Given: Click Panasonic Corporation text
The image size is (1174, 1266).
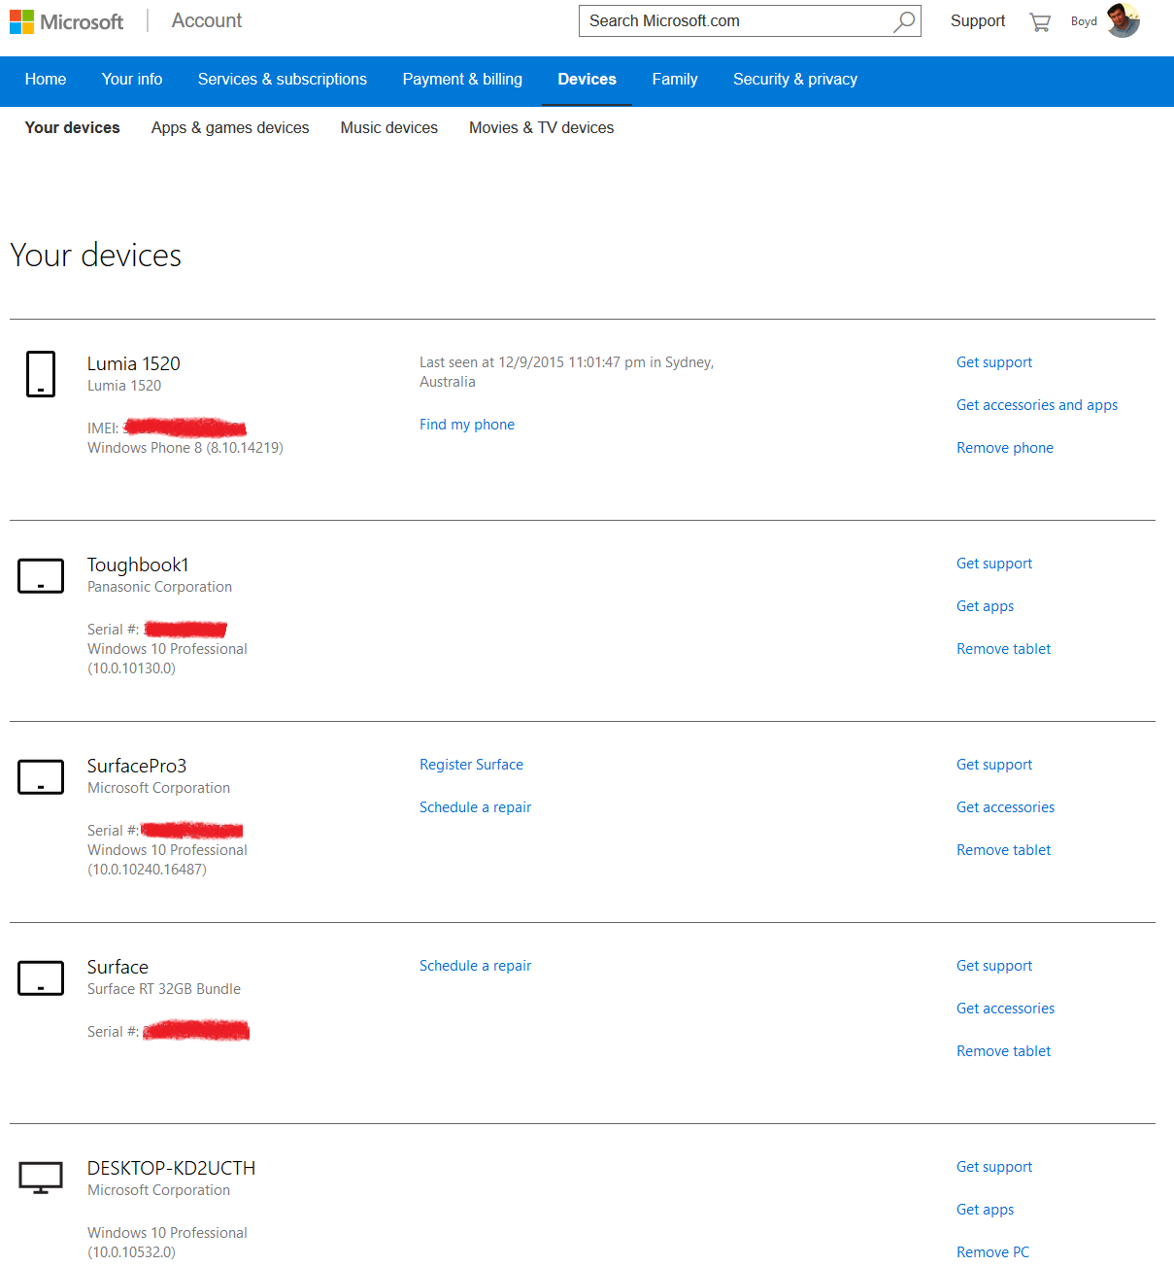Looking at the screenshot, I should point(159,587).
